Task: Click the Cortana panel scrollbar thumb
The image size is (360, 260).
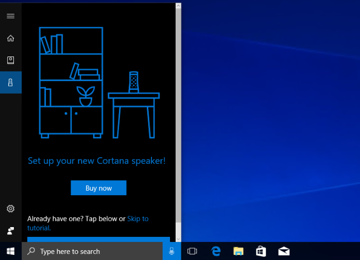Action: [178, 116]
